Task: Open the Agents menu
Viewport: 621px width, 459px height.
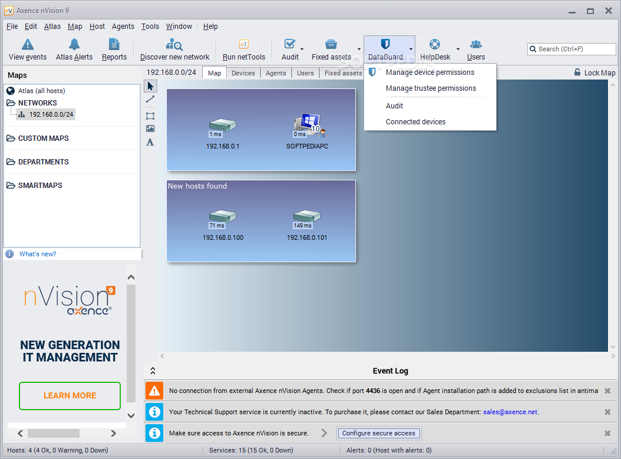Action: [x=123, y=27]
